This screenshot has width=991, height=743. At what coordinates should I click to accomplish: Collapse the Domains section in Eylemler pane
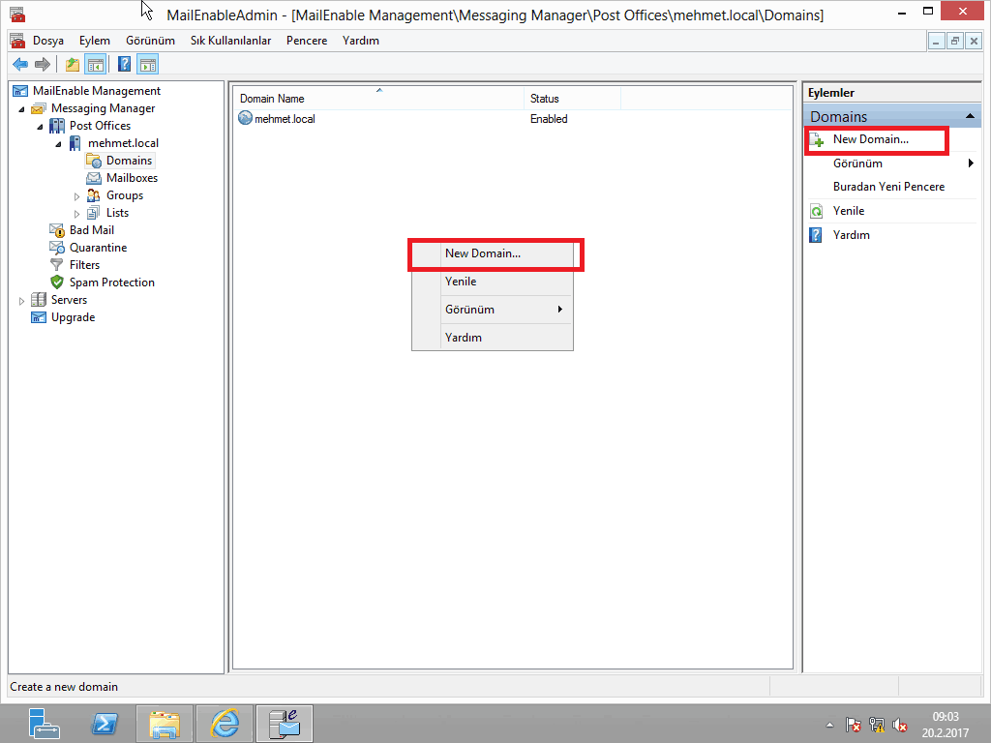click(x=970, y=116)
